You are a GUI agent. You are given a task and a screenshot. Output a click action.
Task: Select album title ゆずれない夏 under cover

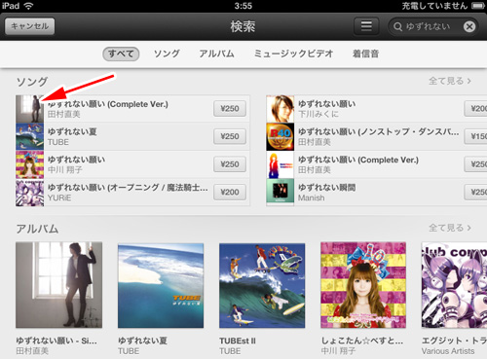(142, 341)
